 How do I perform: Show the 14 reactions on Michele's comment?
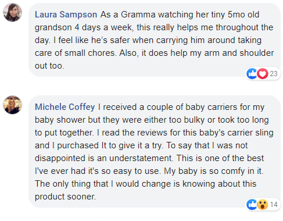tap(274, 205)
